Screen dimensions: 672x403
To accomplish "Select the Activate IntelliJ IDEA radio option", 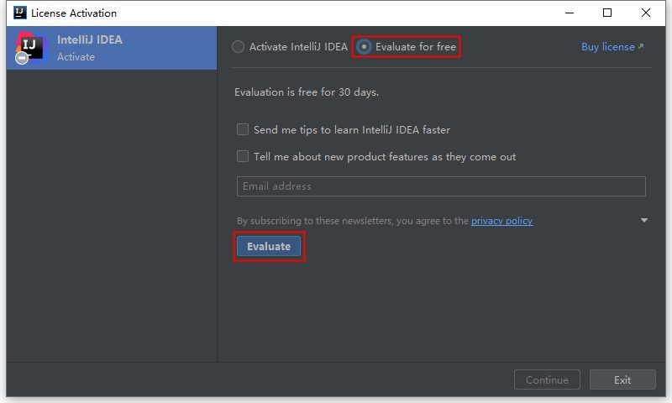I will 239,47.
